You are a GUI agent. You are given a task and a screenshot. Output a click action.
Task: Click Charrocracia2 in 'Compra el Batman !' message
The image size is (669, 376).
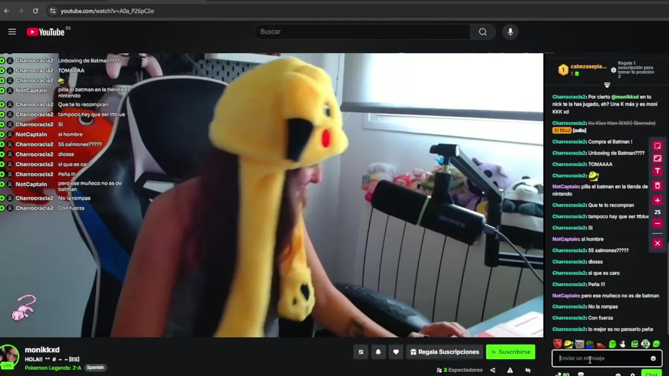(569, 142)
